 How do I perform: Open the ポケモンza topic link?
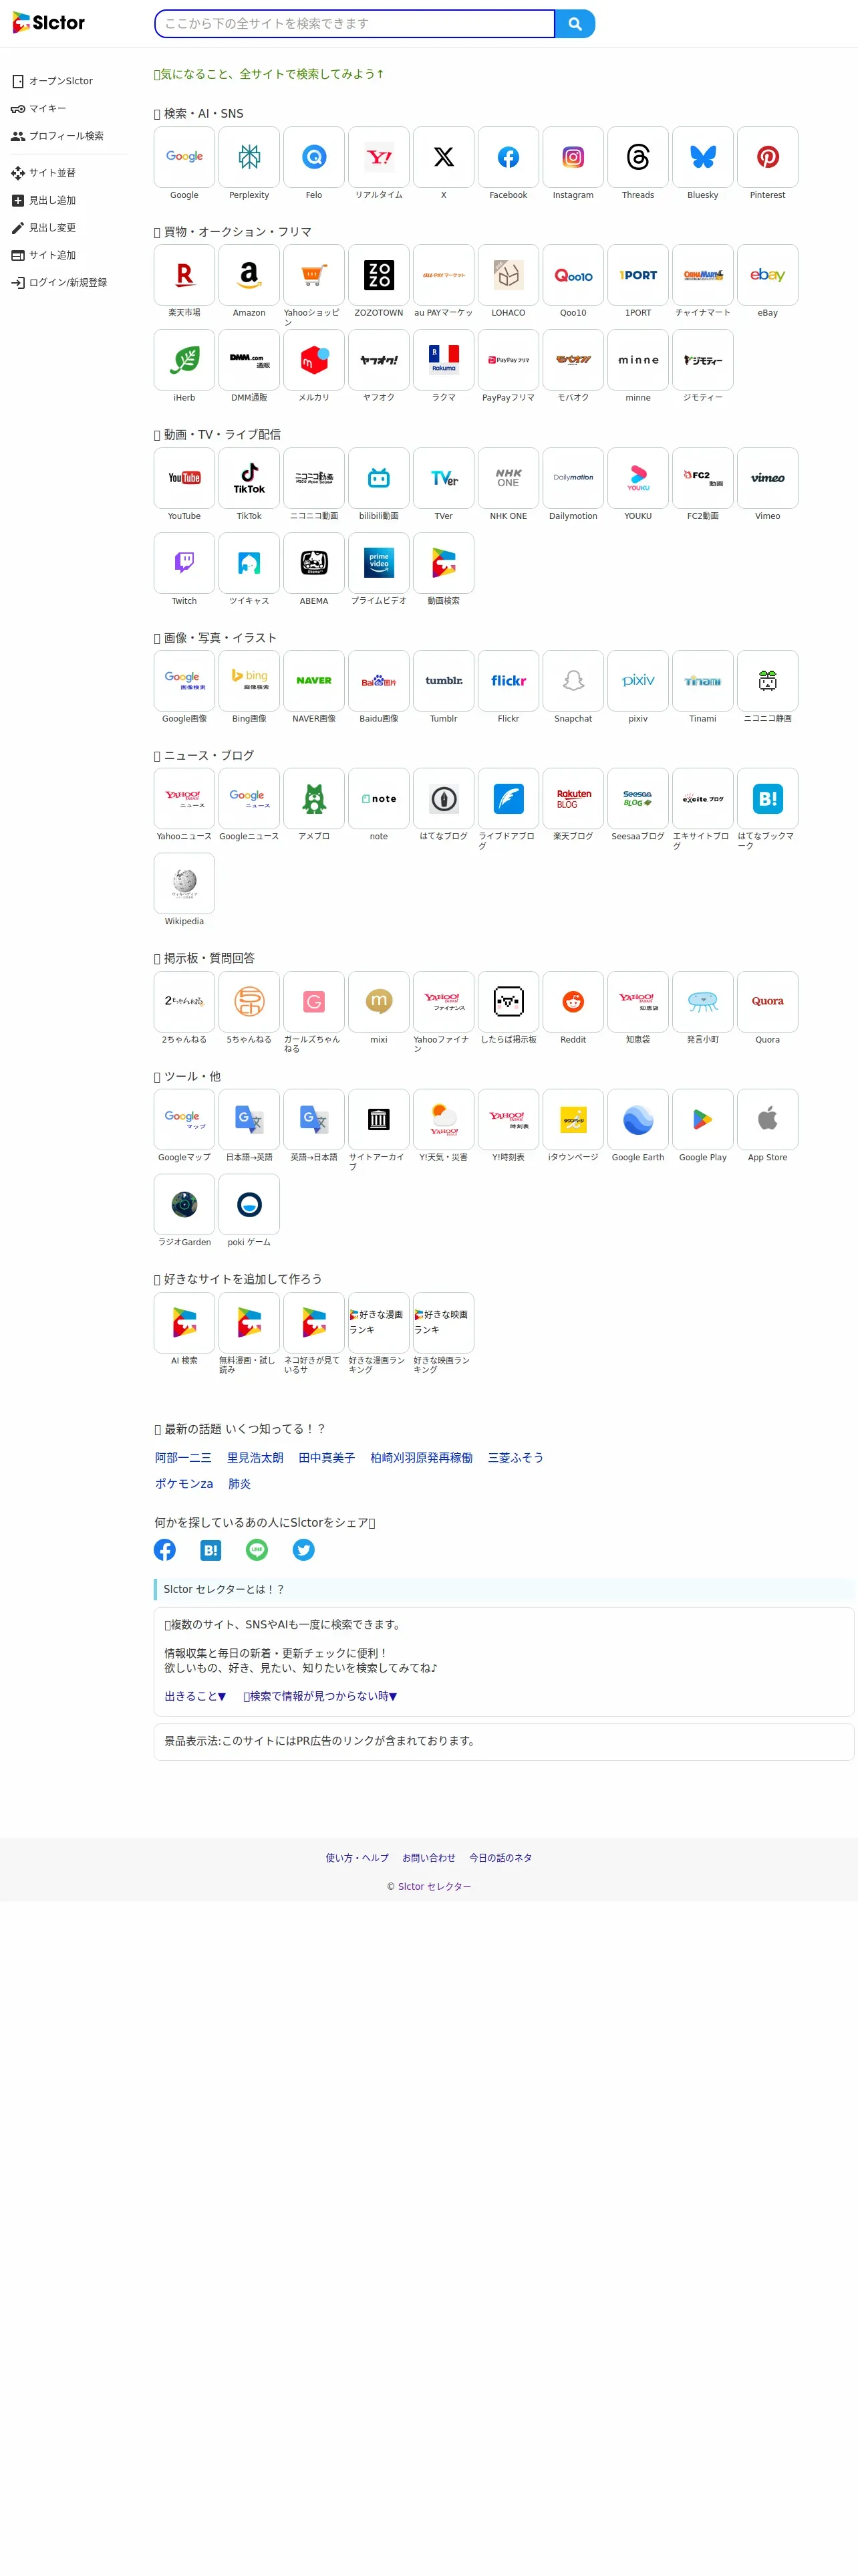tap(184, 1484)
